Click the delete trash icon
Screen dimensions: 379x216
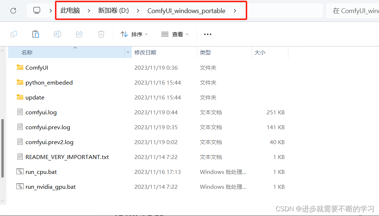pos(101,34)
